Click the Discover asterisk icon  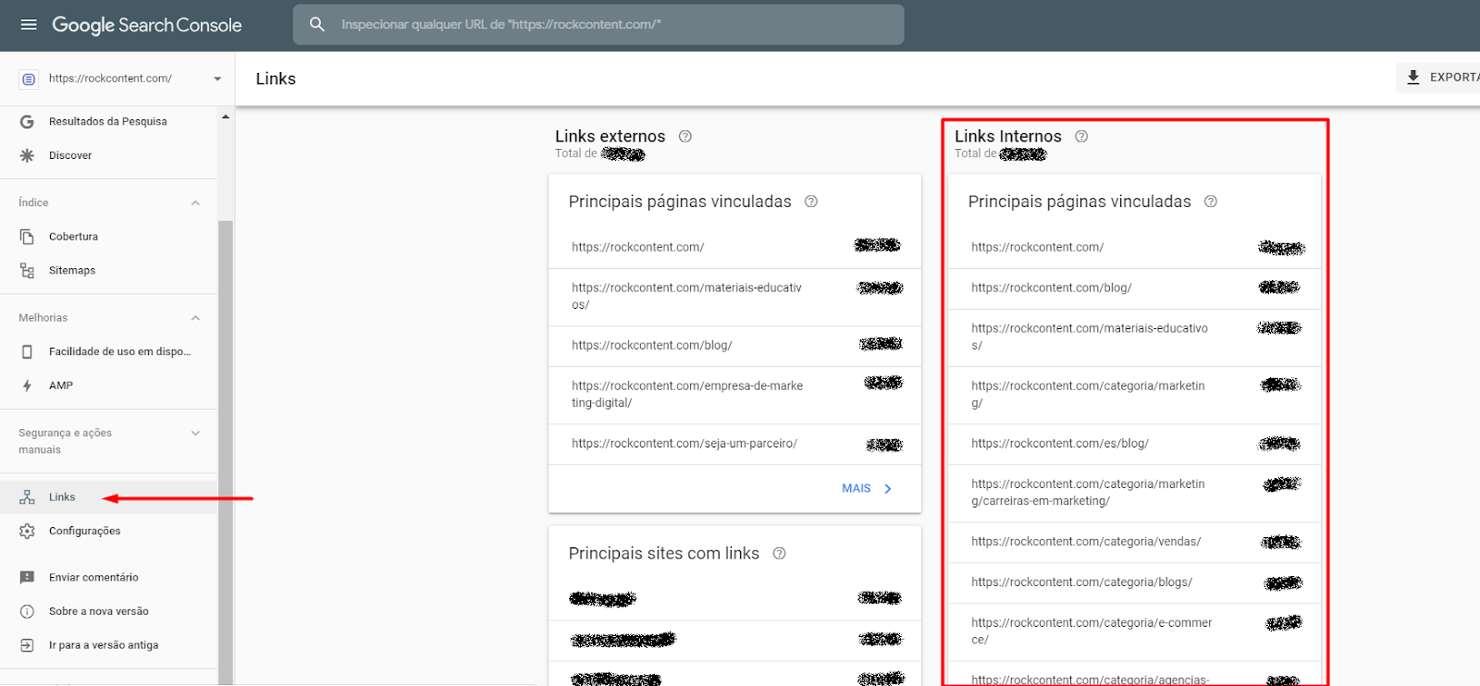[x=27, y=155]
